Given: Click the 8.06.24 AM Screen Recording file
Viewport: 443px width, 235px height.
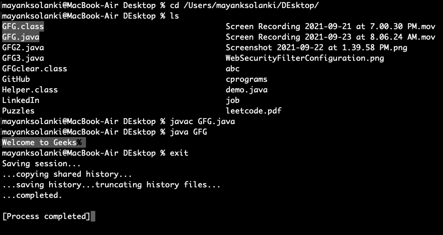Looking at the screenshot, I should (330, 37).
